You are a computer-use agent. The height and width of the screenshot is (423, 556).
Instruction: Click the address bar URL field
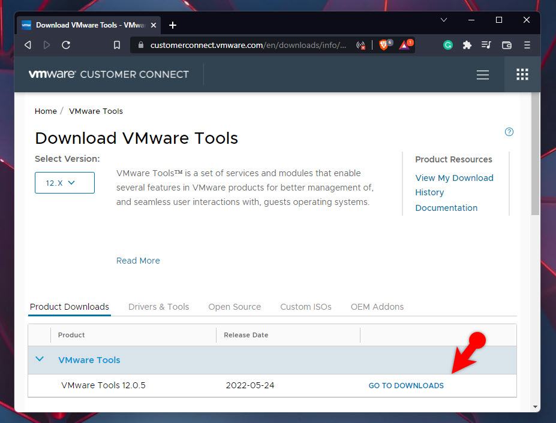tap(248, 45)
